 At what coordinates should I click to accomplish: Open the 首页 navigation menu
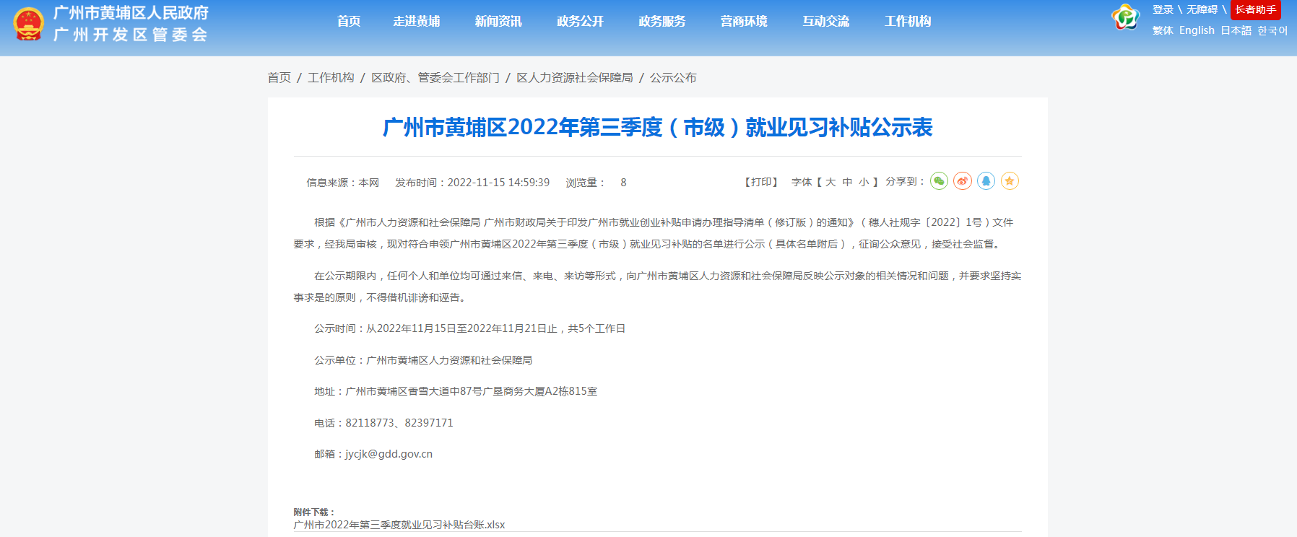pos(349,22)
